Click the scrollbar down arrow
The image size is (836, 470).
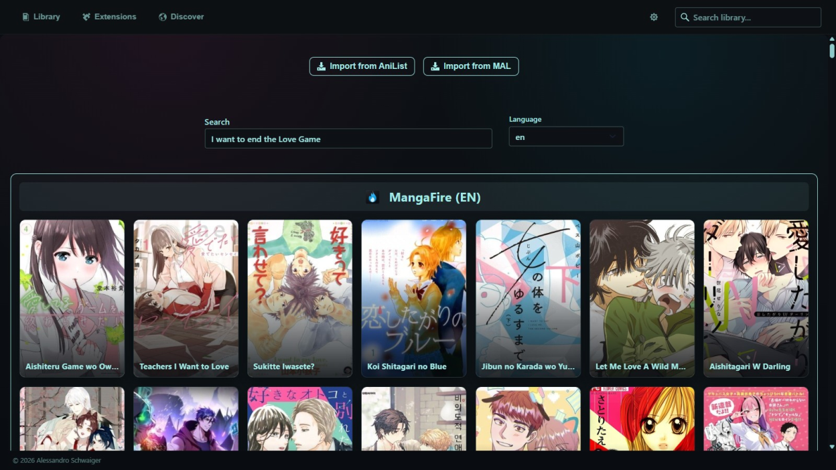coord(832,446)
